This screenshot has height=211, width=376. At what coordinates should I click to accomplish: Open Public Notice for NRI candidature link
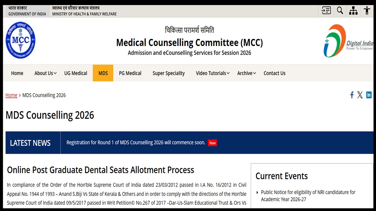tap(308, 196)
